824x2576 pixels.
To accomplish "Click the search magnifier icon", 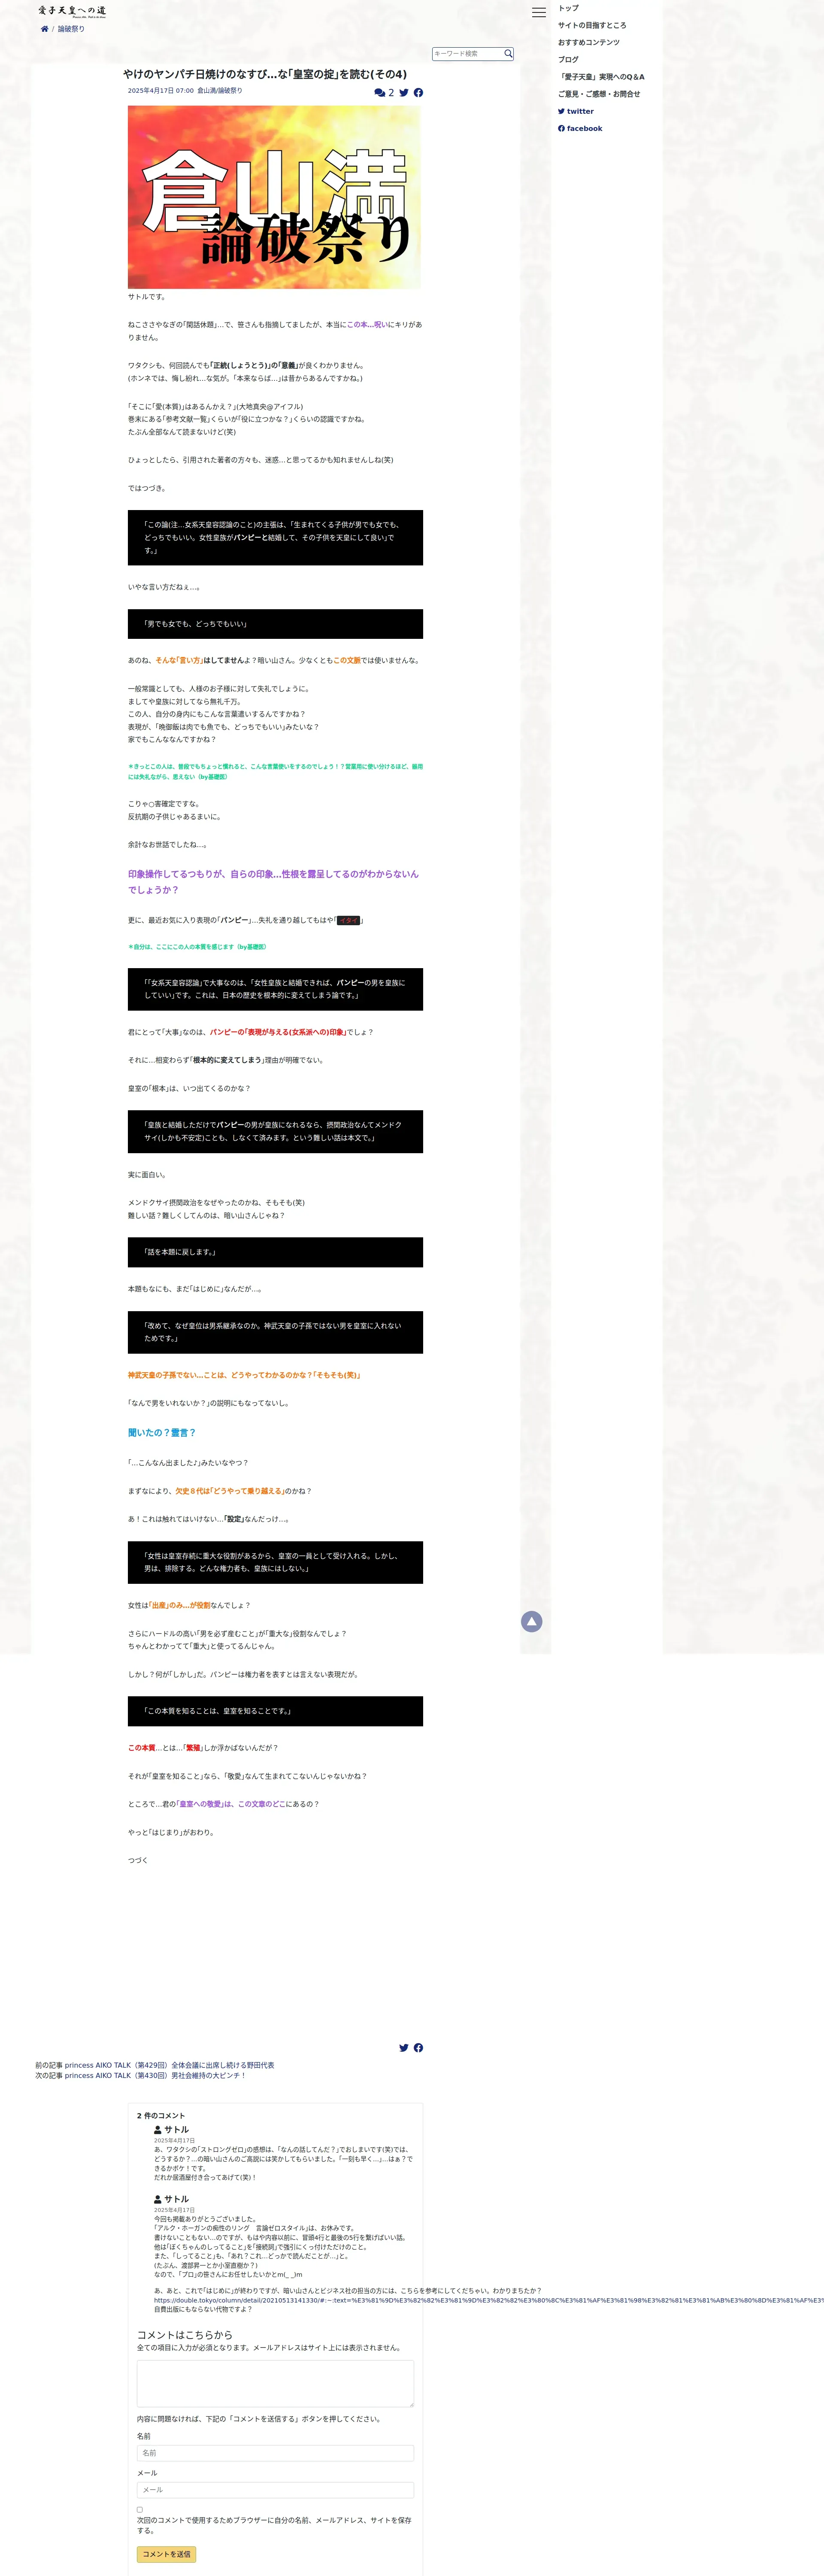I will [x=508, y=54].
